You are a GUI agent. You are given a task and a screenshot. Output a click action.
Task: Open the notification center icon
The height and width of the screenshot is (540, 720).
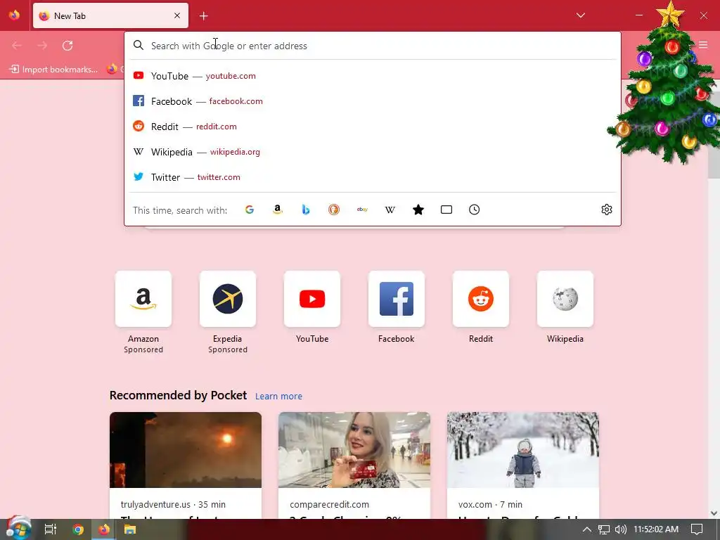[697, 529]
